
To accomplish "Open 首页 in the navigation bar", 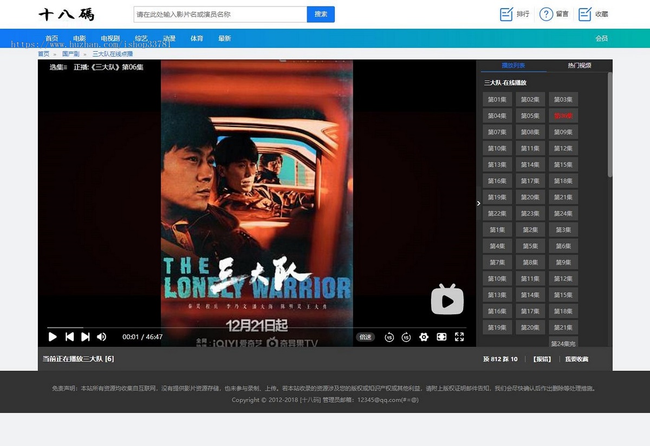I will [x=52, y=38].
